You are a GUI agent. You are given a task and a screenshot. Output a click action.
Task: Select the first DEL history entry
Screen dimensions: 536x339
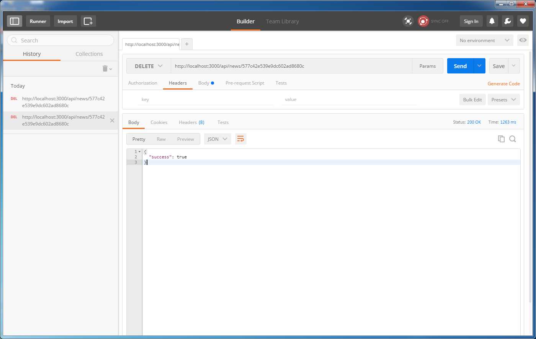tap(60, 102)
